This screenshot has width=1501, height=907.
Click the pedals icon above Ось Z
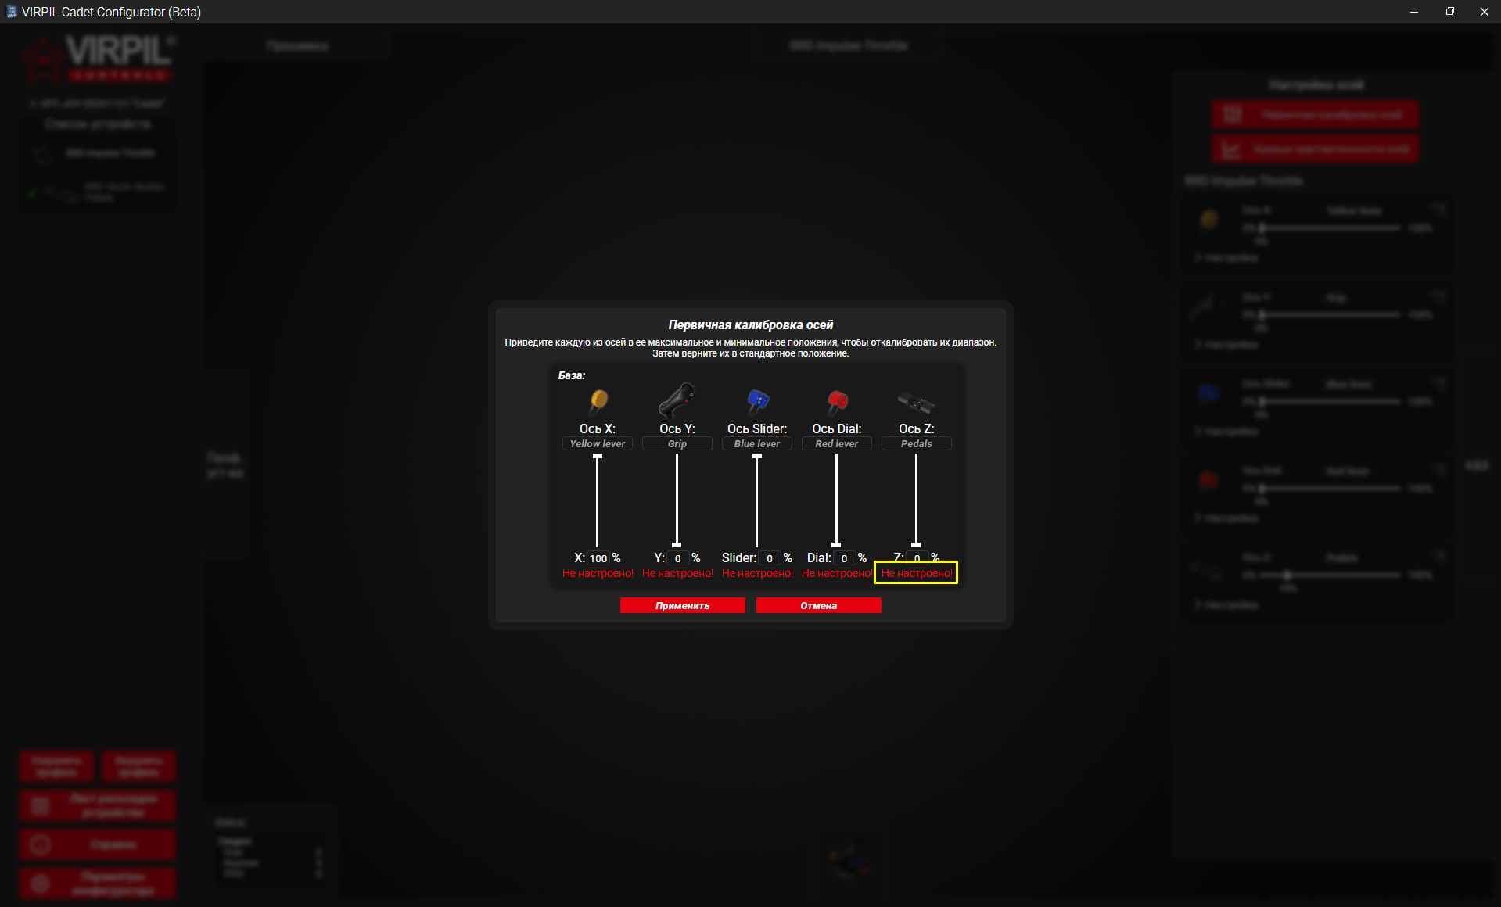point(916,403)
